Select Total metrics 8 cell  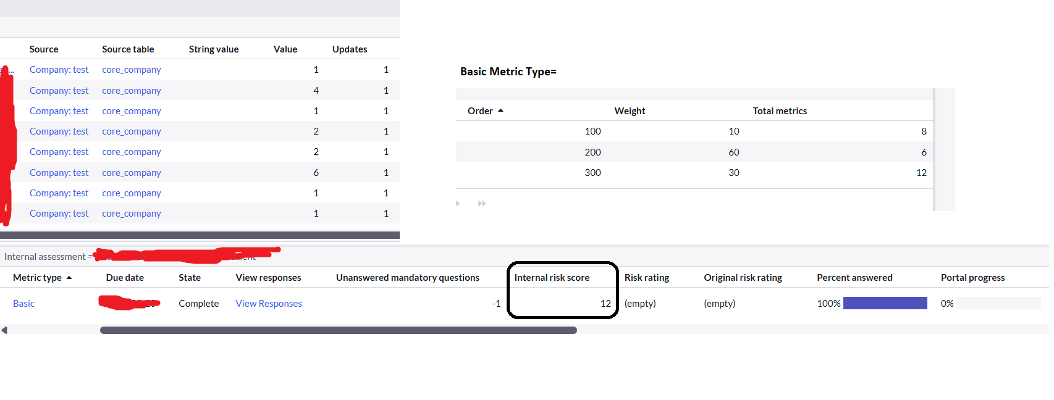924,131
